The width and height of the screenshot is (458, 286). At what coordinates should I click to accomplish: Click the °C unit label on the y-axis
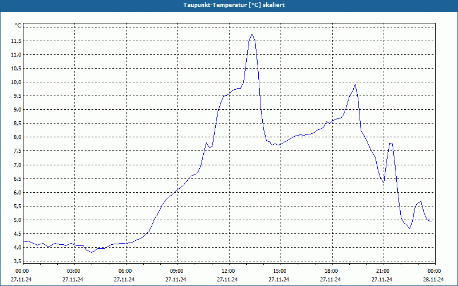click(18, 25)
